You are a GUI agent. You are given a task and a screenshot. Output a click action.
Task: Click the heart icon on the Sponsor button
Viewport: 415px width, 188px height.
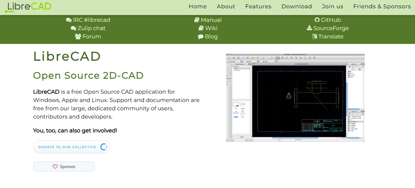pyautogui.click(x=55, y=166)
